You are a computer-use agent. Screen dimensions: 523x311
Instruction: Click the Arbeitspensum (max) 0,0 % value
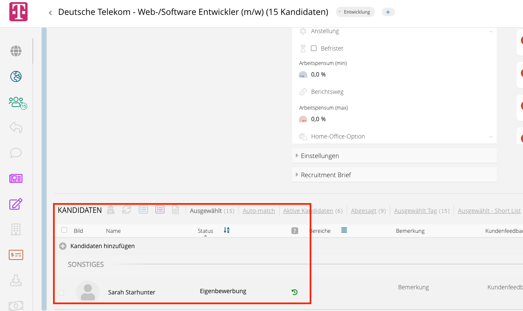[x=318, y=119]
